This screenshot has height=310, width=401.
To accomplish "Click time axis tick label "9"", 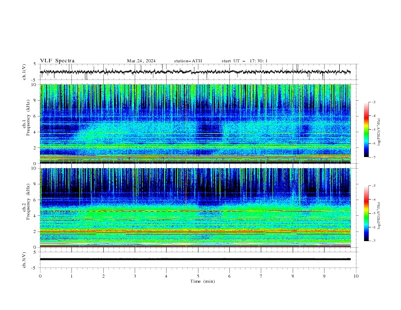I will point(324,276).
